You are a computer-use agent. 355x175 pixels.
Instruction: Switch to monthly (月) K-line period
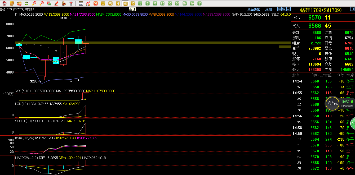tap(118, 3)
